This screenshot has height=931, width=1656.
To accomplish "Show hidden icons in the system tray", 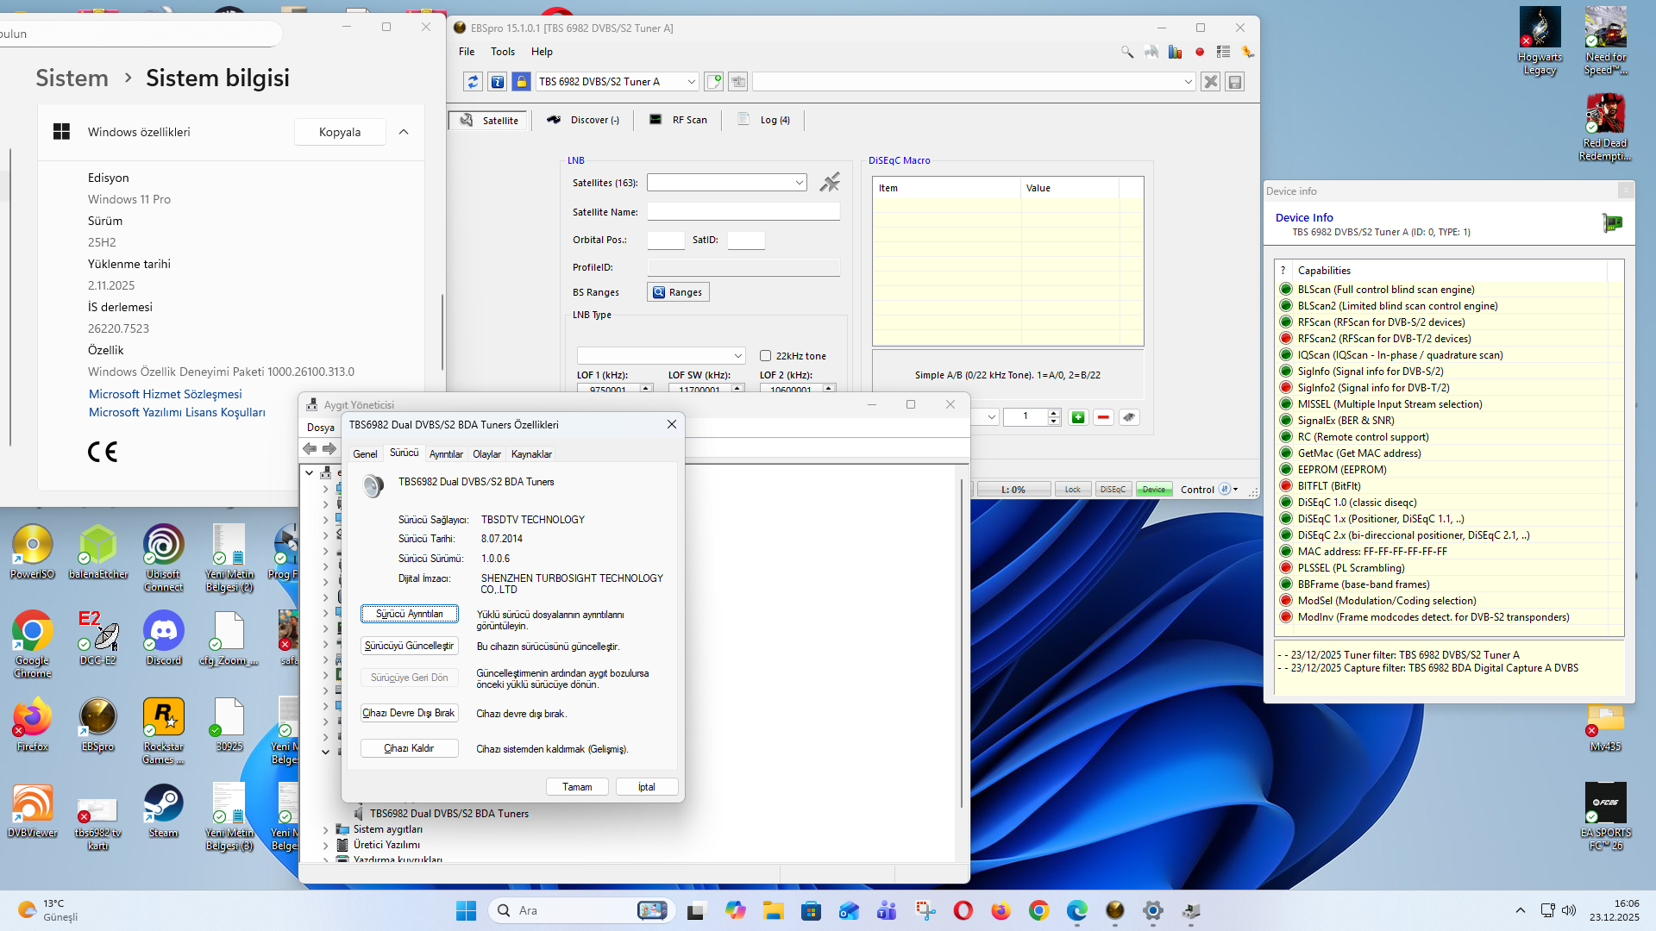I will [x=1521, y=910].
